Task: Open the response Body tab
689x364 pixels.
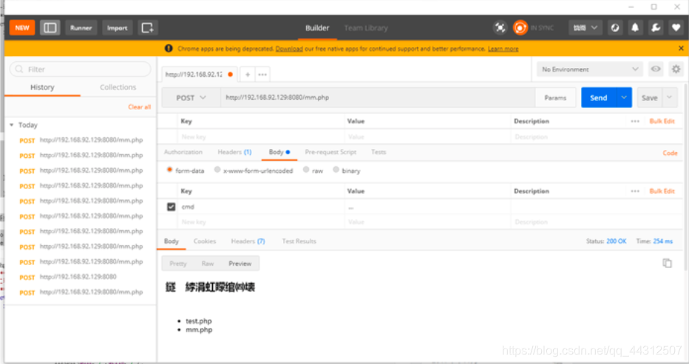Action: coord(172,241)
